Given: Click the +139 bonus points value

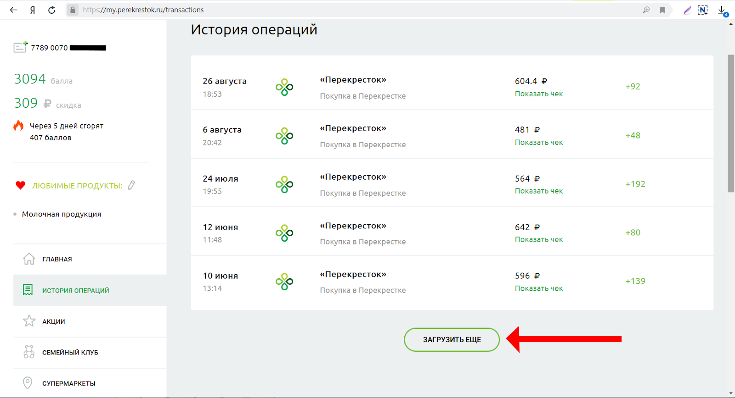Looking at the screenshot, I should pyautogui.click(x=635, y=282).
